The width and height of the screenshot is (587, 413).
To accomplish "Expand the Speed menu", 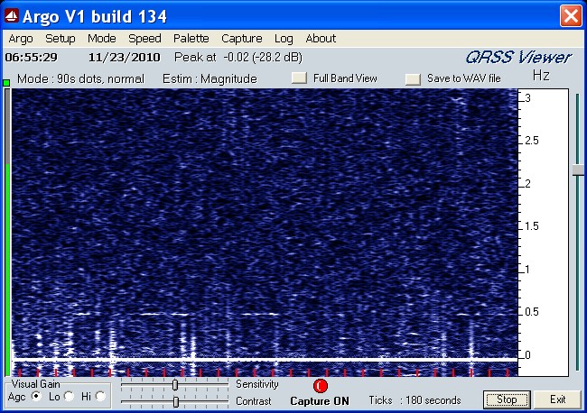I will [x=144, y=39].
